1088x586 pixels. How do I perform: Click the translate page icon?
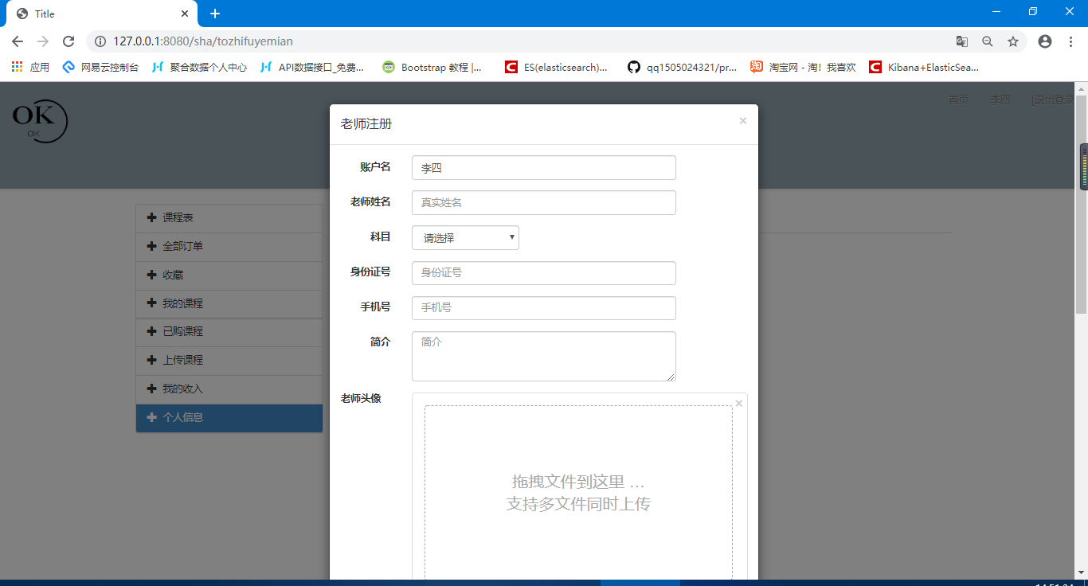pos(962,41)
